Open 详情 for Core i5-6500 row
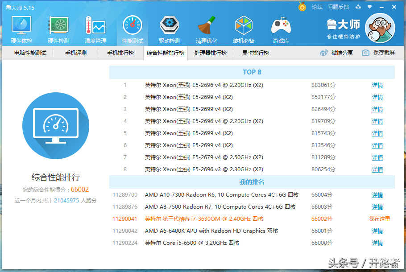 pos(377,243)
